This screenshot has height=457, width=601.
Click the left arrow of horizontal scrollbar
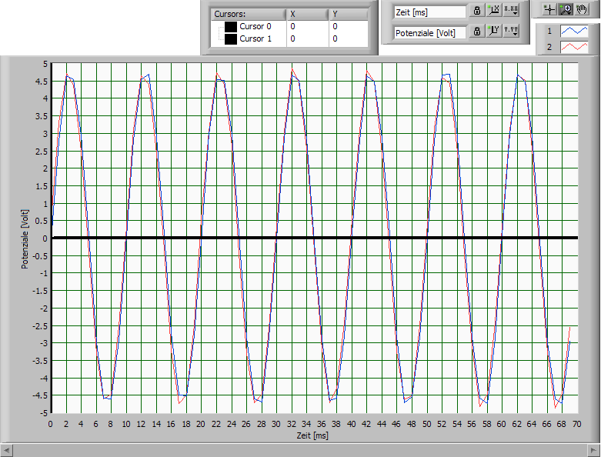pos(6,449)
